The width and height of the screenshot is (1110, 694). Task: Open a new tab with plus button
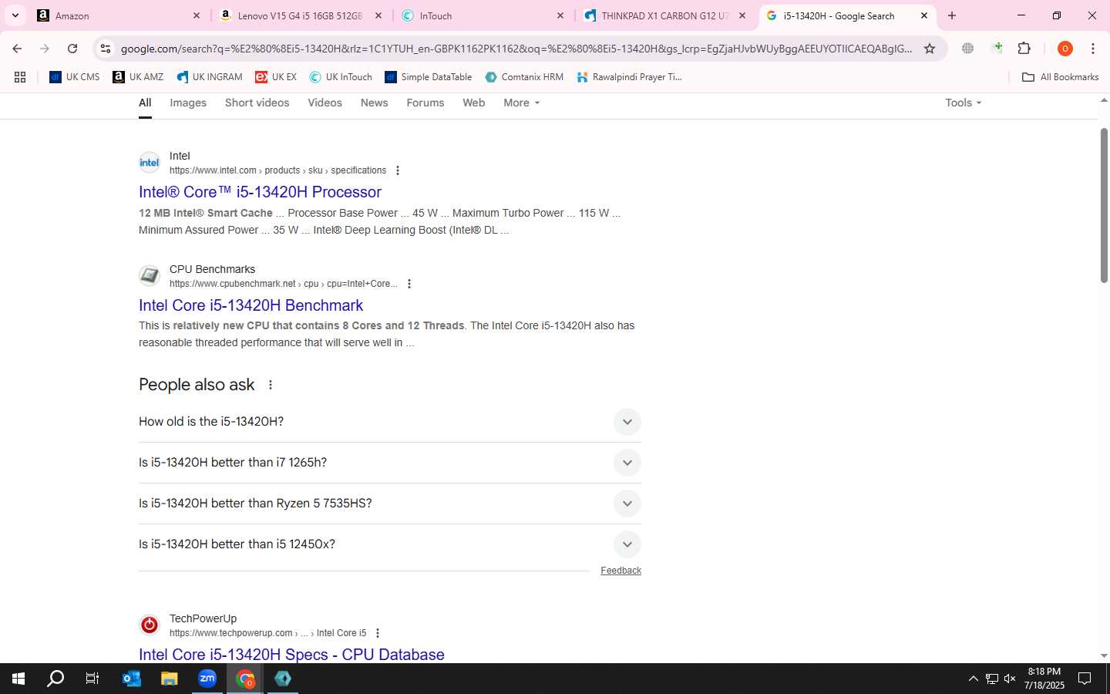pos(952,15)
